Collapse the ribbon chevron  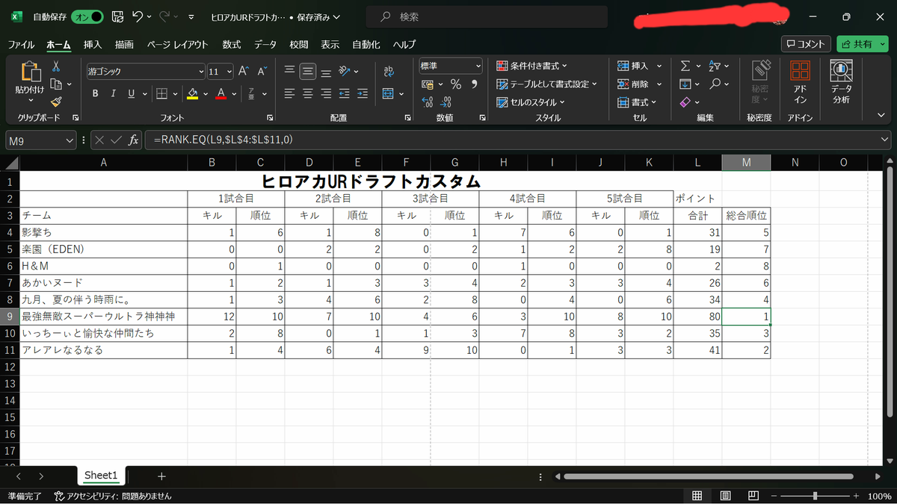tap(880, 116)
